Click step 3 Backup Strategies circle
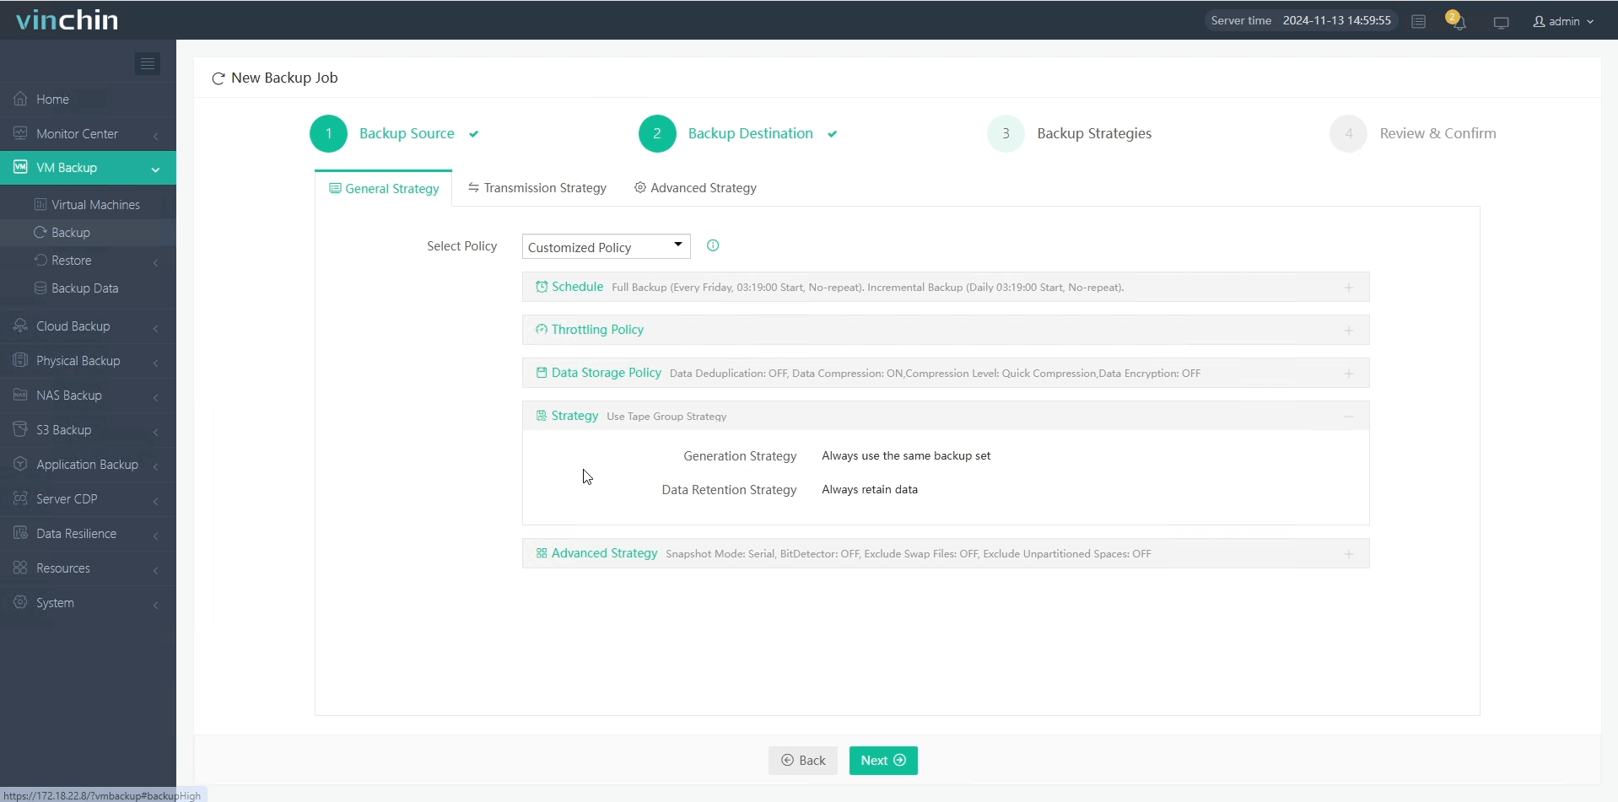This screenshot has width=1618, height=802. [x=1006, y=133]
